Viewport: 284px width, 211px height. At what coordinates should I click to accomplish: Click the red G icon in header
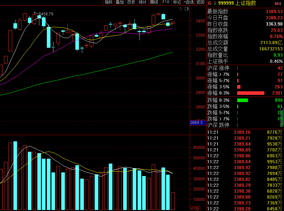coord(210,3)
